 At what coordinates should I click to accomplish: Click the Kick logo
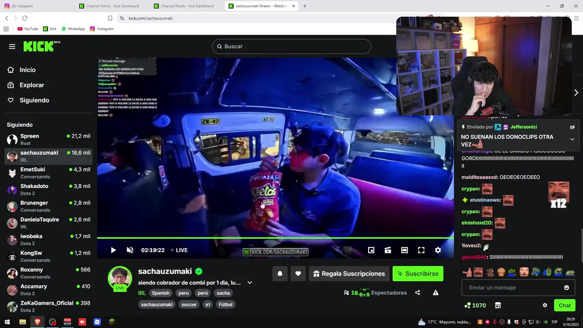tap(41, 46)
